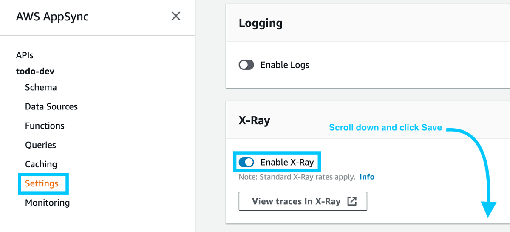Screen dimensions: 510x232
Task: Click the X-Ray section heading
Action: 254,120
